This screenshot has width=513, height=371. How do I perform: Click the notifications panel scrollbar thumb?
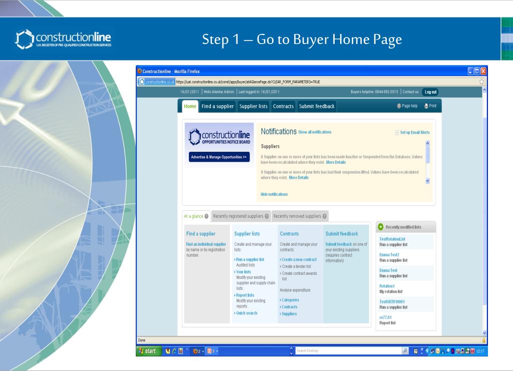coord(428,155)
